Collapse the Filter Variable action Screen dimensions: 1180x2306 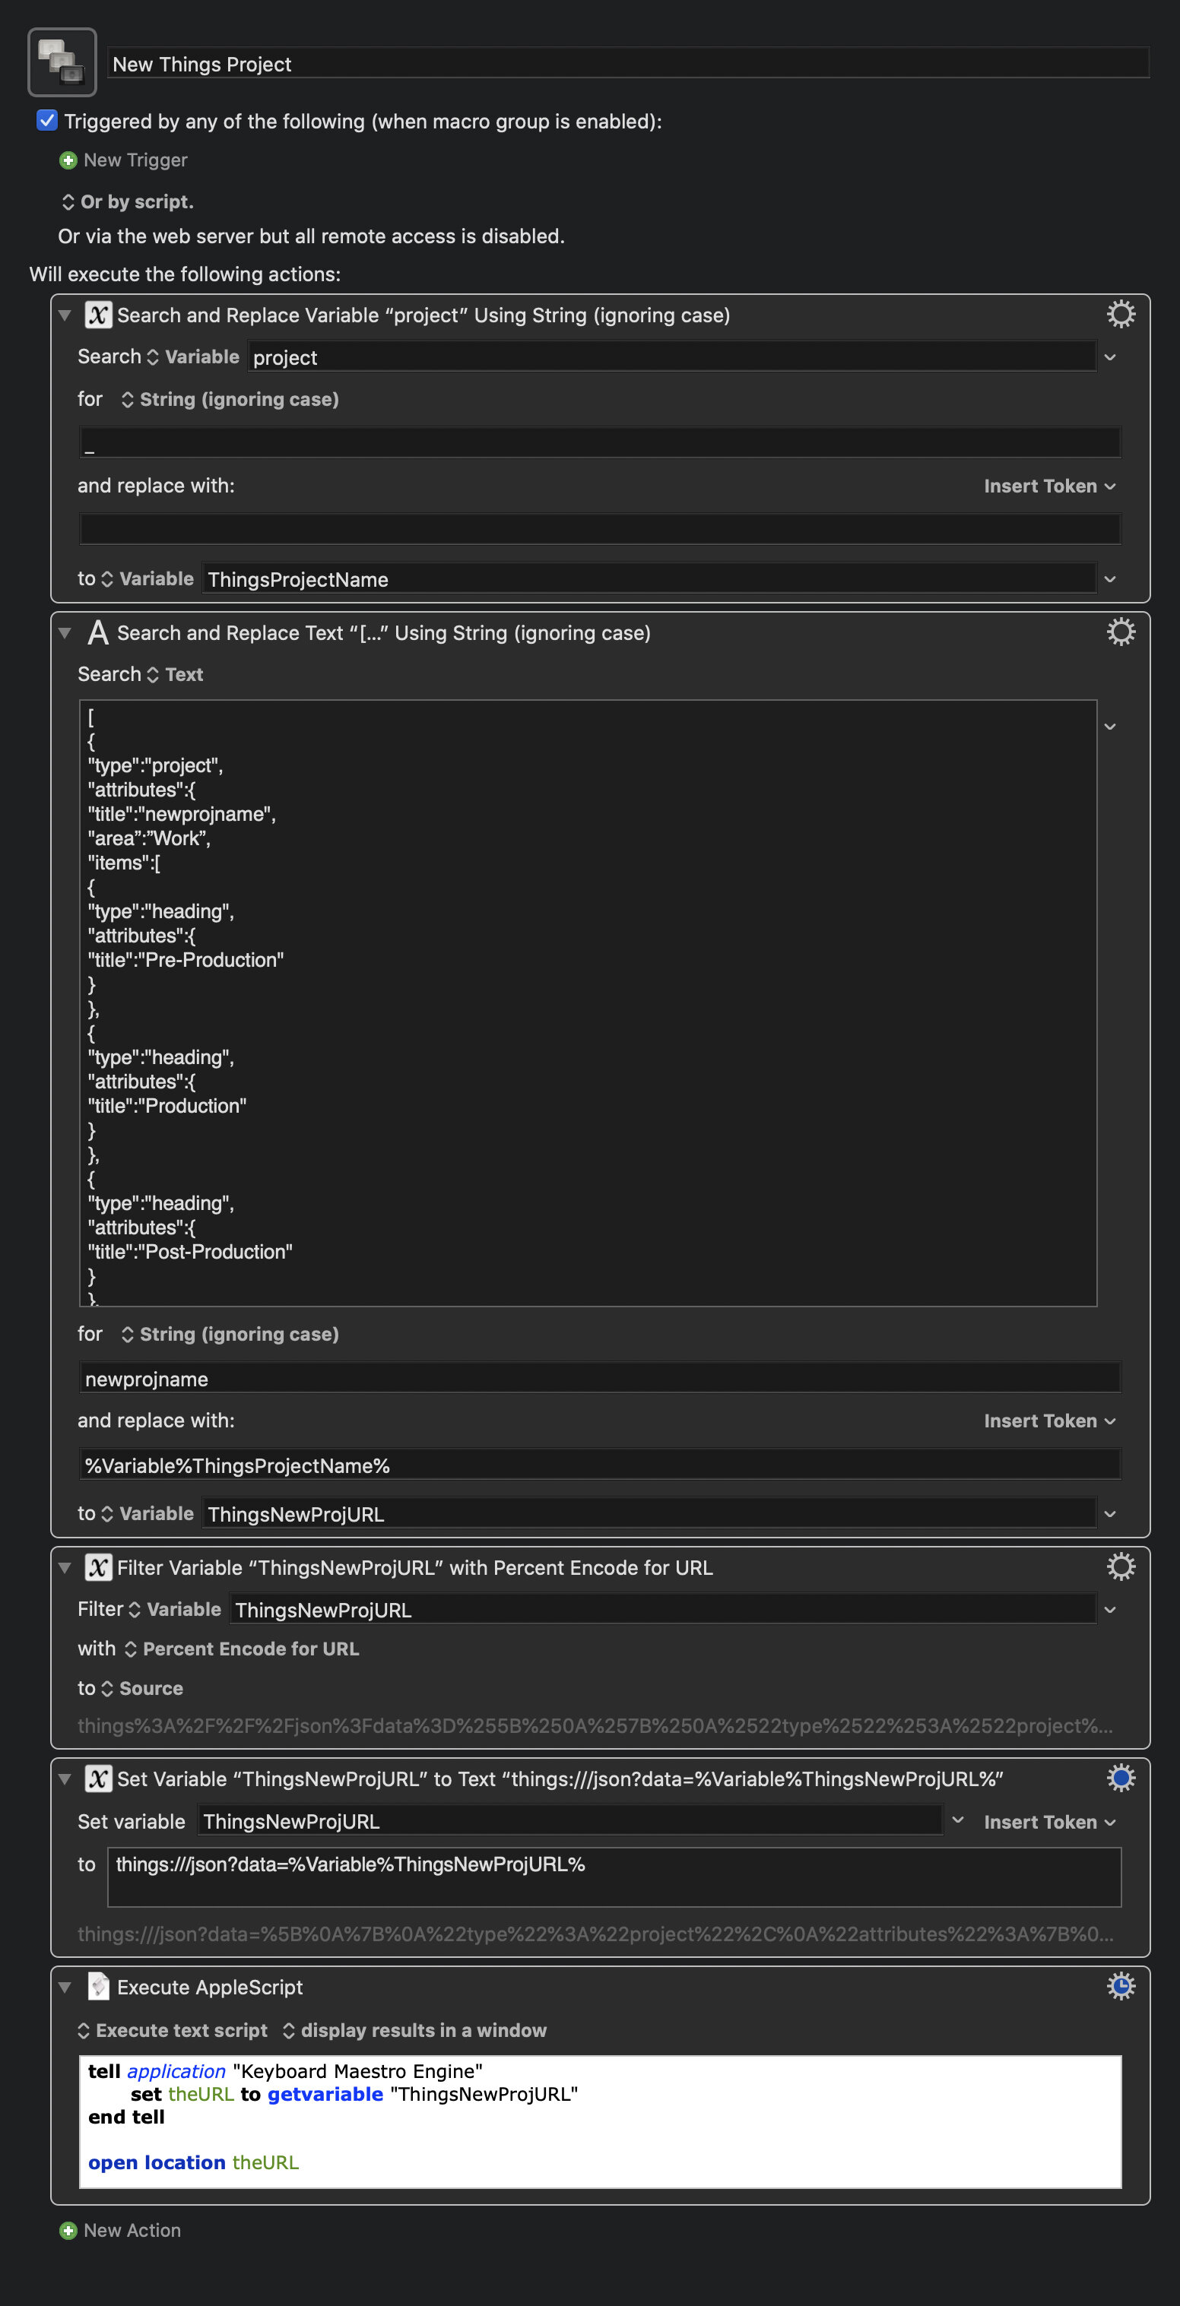point(65,1567)
